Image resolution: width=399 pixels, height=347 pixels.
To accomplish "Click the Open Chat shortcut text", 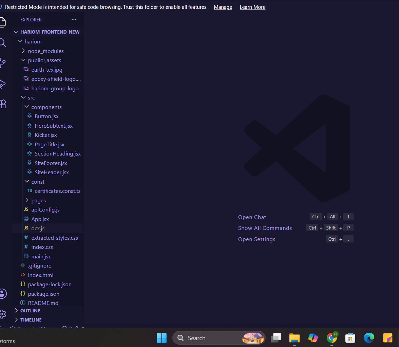I will point(252,217).
